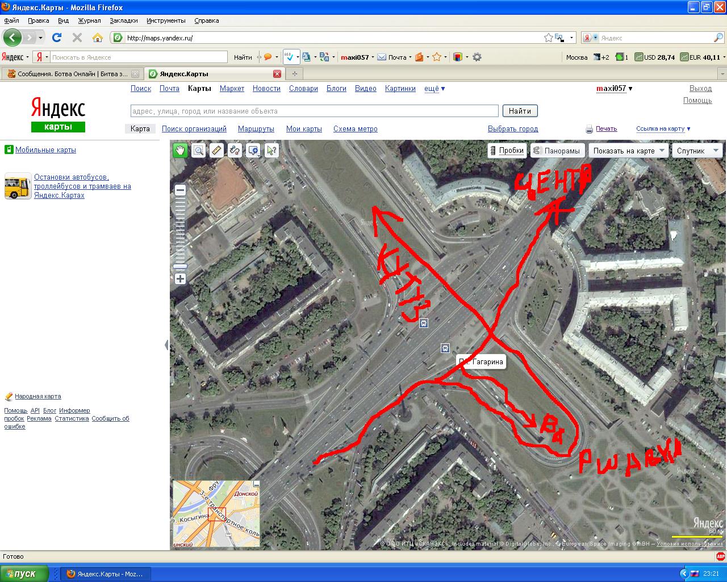Expand the ещё services dropdown

[434, 89]
